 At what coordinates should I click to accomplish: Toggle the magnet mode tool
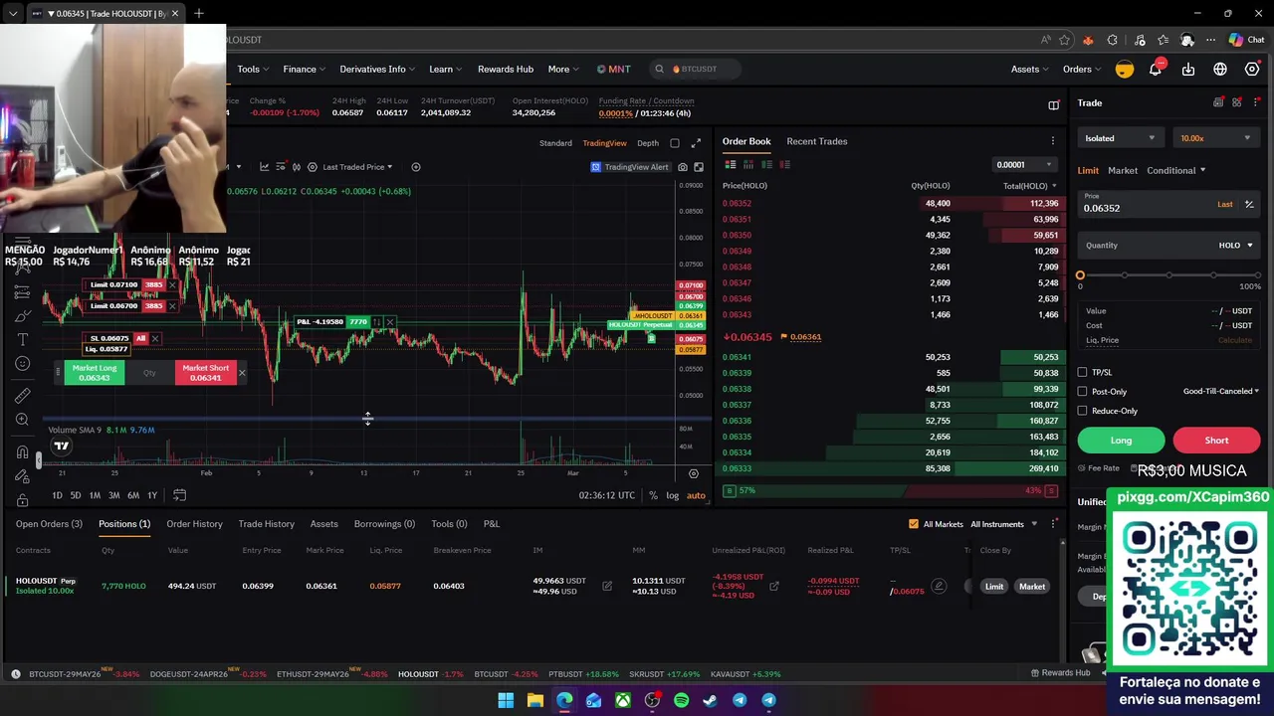point(22,452)
